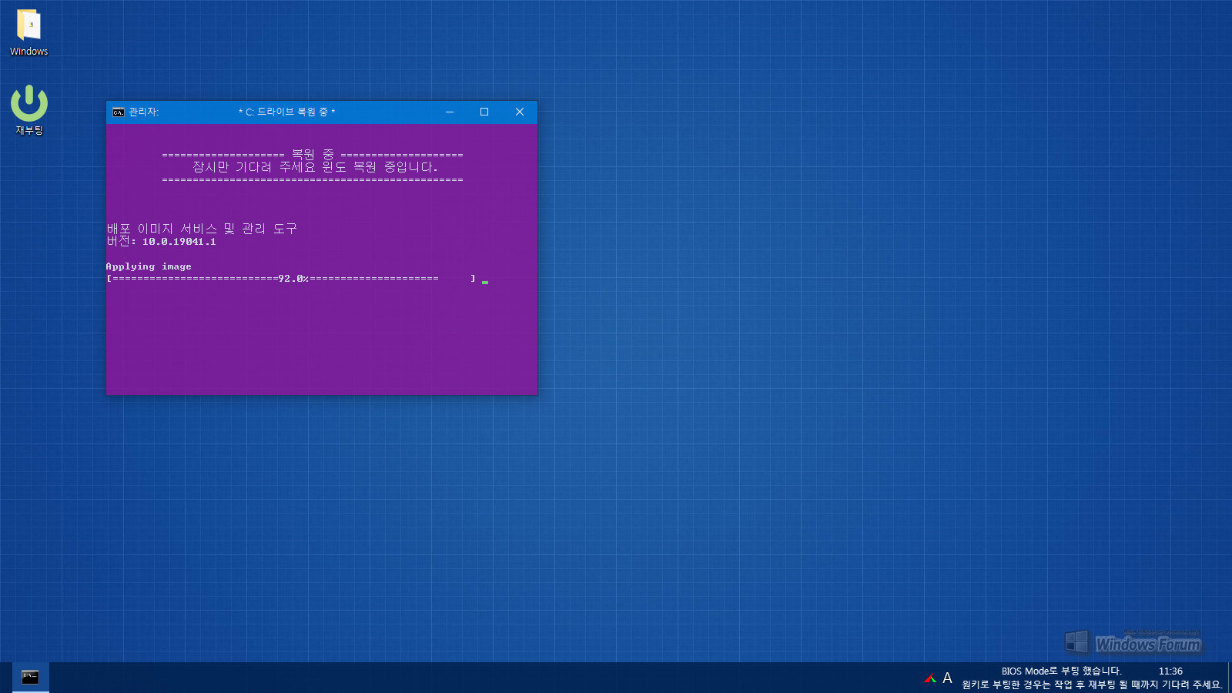
Task: Click the green 재부팅 reboot desktop icon
Action: (29, 110)
